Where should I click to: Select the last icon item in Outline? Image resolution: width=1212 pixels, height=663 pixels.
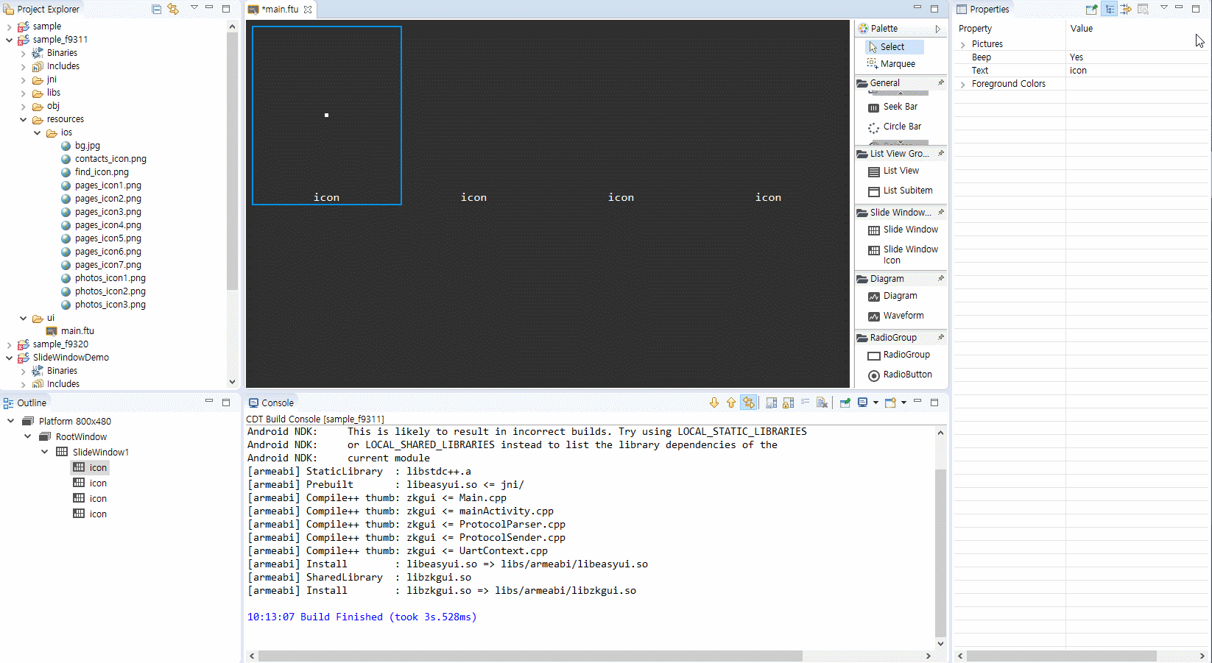(90, 514)
